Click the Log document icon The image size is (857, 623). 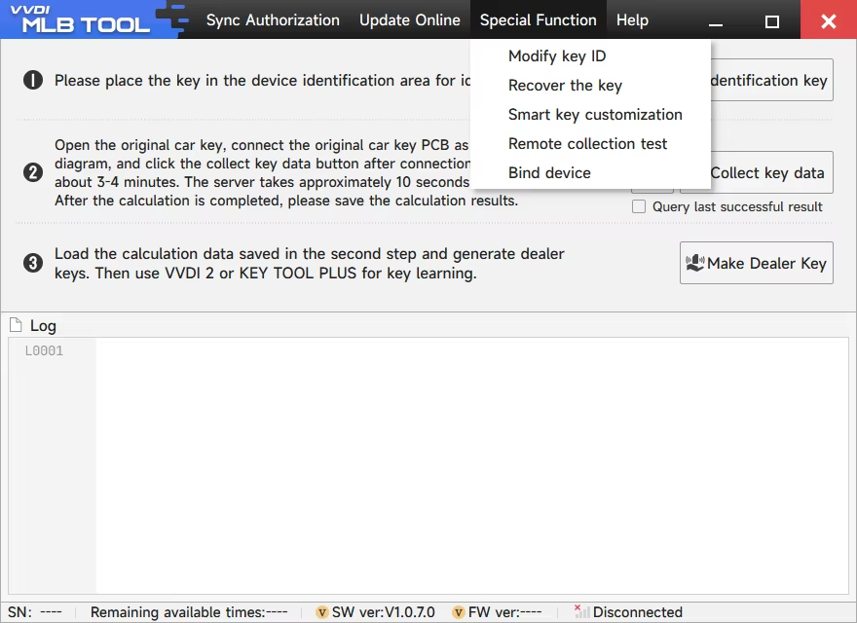pyautogui.click(x=16, y=326)
